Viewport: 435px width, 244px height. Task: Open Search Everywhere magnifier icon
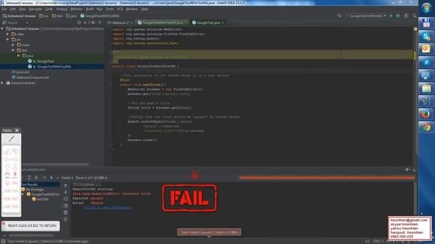415,16
